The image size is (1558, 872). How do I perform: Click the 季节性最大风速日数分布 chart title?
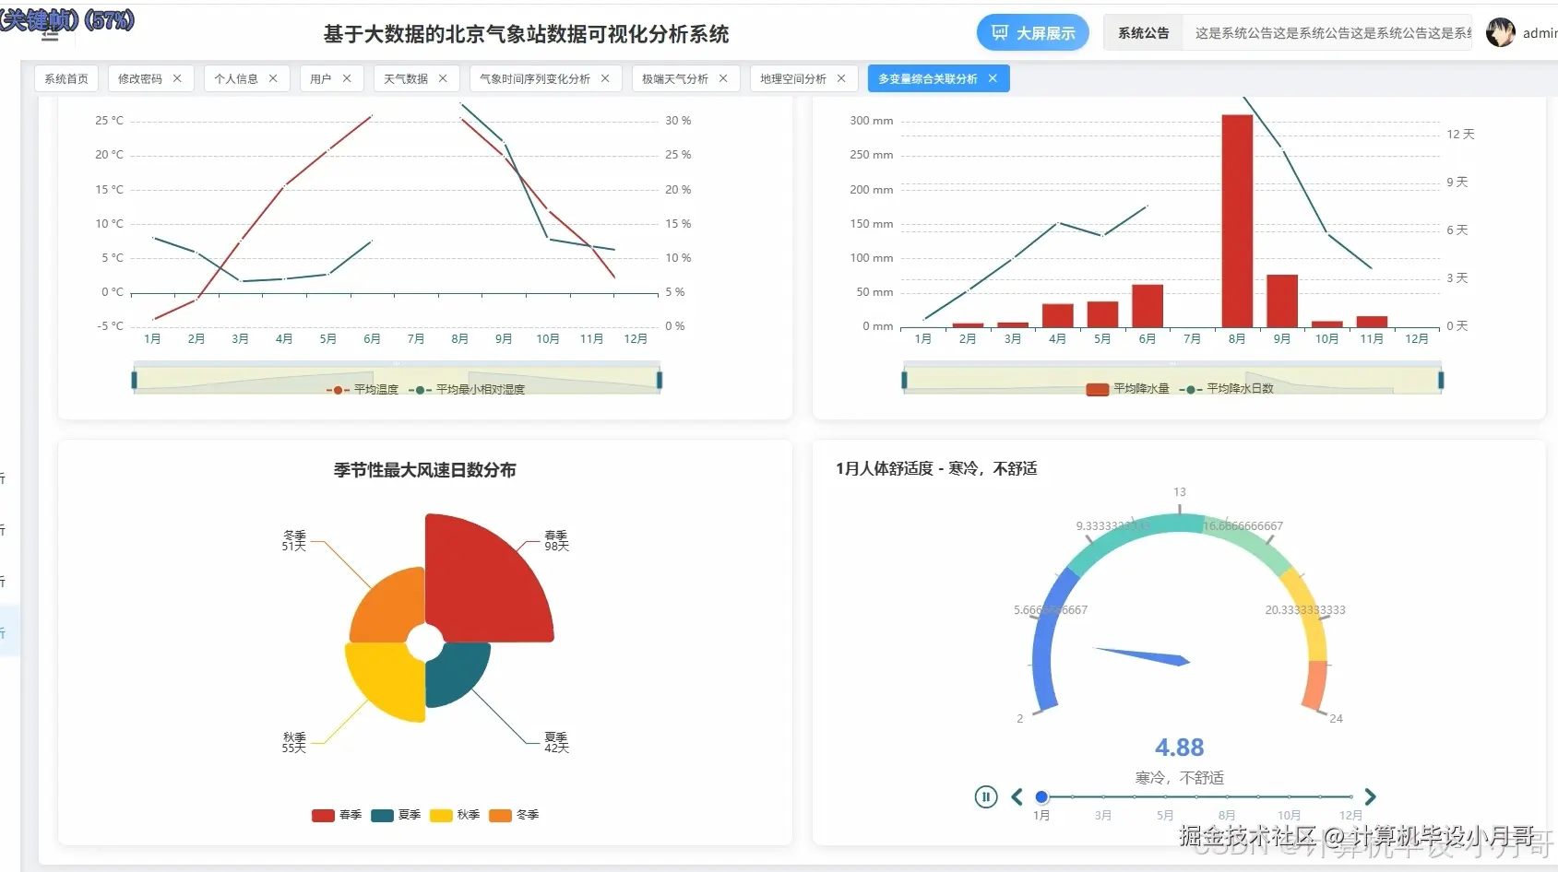(425, 470)
